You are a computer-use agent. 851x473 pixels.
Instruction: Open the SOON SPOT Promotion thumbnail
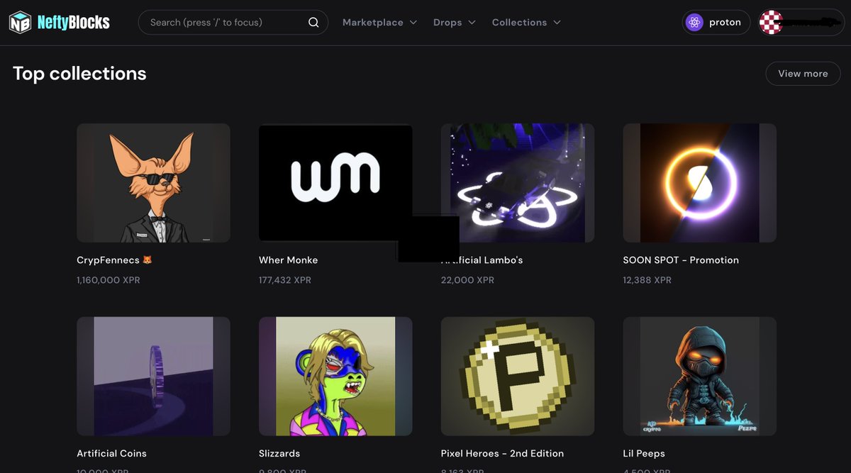click(699, 182)
